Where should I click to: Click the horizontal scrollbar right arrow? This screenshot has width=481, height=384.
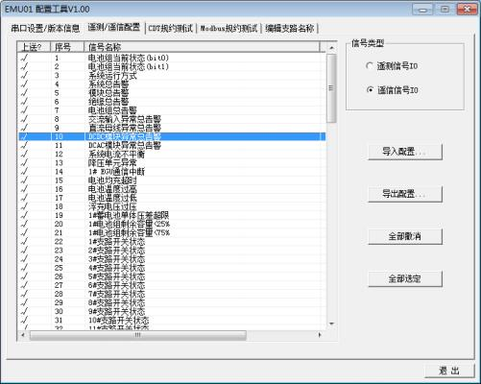(320, 335)
